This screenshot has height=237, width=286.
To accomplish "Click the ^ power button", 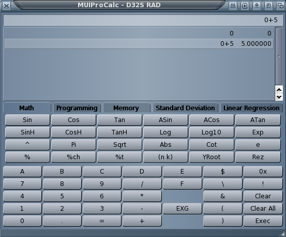I will coord(27,145).
